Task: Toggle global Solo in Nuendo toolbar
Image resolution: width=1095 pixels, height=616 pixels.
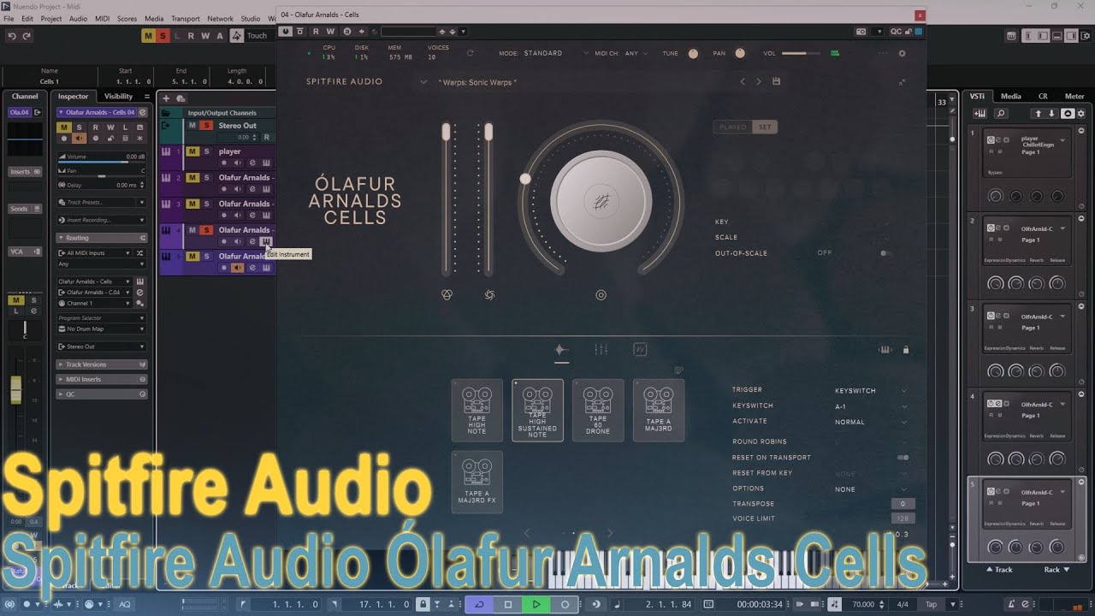Action: pyautogui.click(x=162, y=36)
